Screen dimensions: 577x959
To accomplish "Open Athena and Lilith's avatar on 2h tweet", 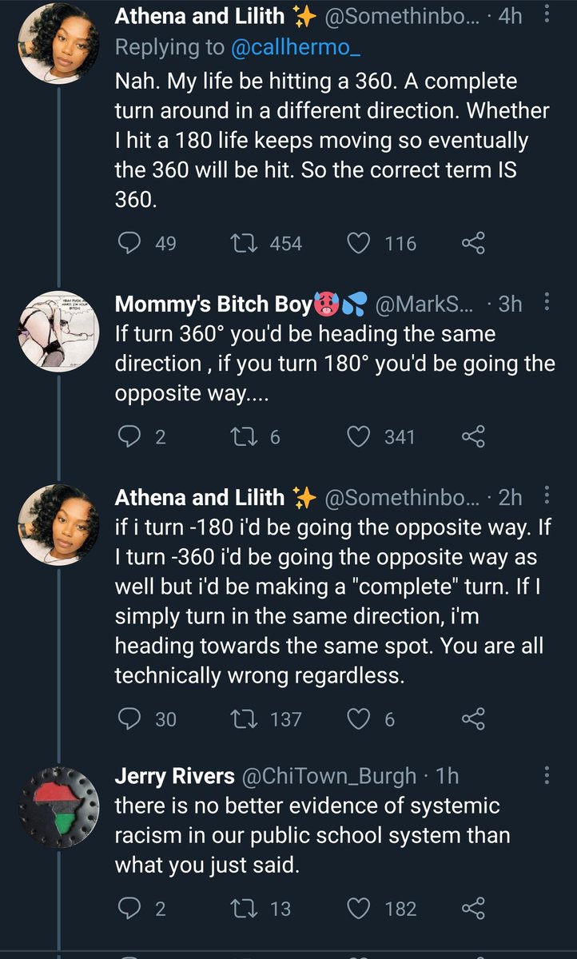I will point(59,523).
